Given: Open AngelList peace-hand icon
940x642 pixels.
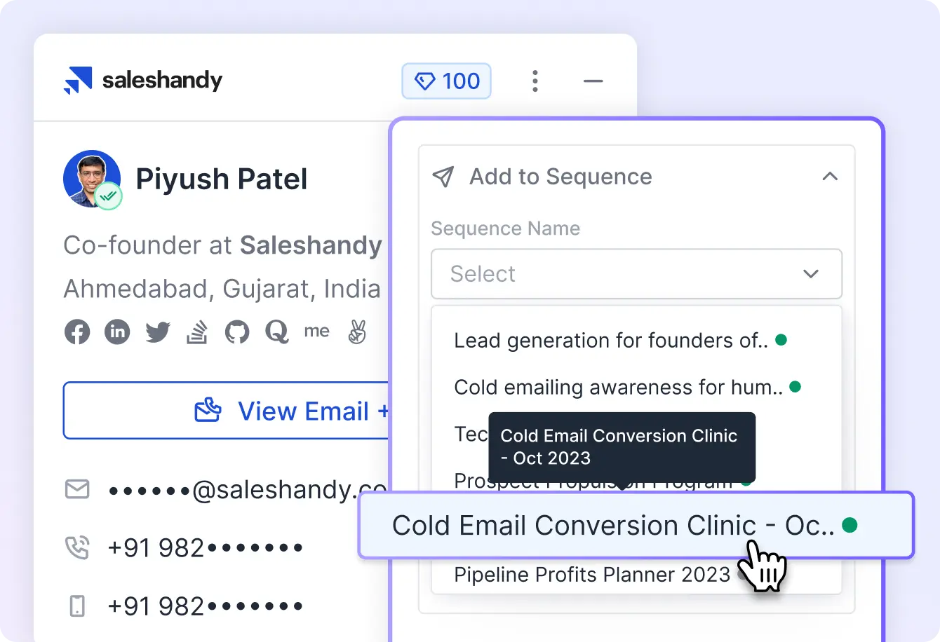Looking at the screenshot, I should pyautogui.click(x=357, y=332).
